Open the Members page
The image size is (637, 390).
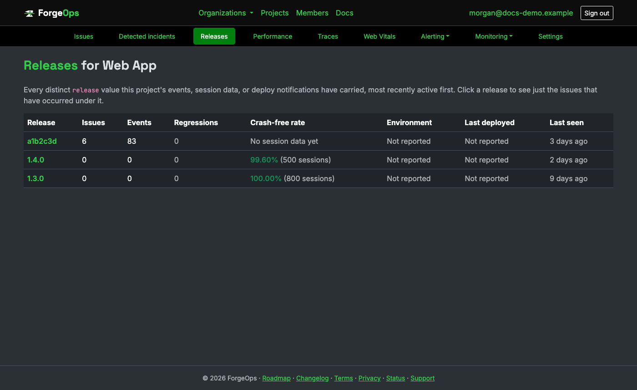pyautogui.click(x=312, y=13)
